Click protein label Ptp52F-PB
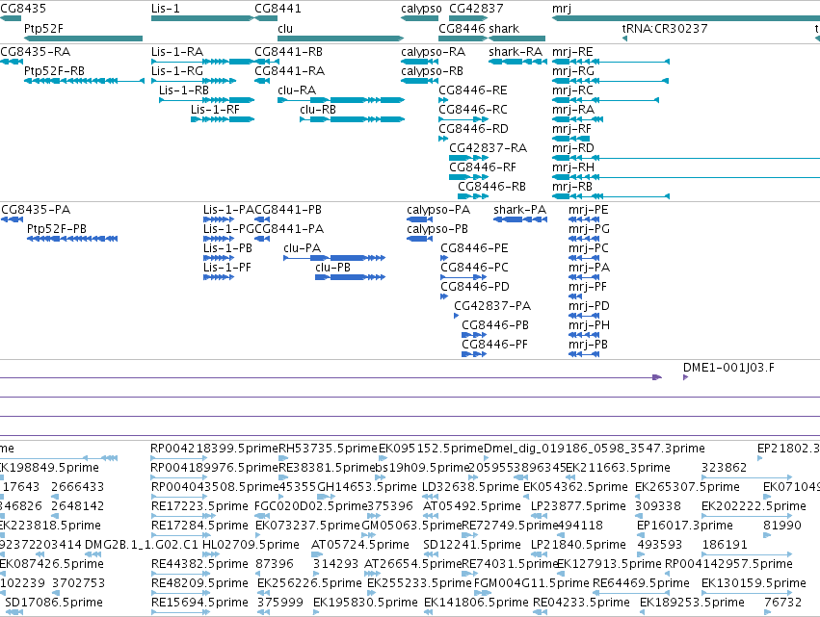Screen dimensions: 820x617 click(x=57, y=229)
